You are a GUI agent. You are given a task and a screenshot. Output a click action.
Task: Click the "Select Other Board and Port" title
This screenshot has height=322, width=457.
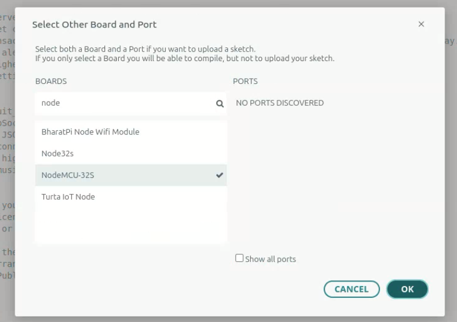[94, 24]
